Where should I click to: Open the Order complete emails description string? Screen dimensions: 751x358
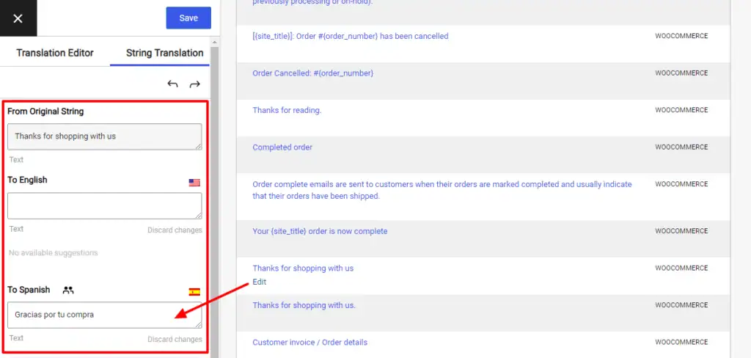point(442,190)
